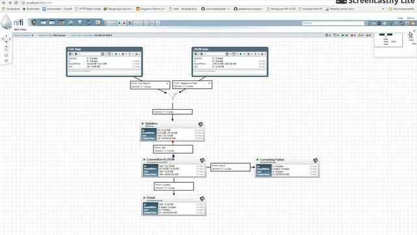Click the browser back arrow
The width and height of the screenshot is (417, 235).
coord(4,3)
